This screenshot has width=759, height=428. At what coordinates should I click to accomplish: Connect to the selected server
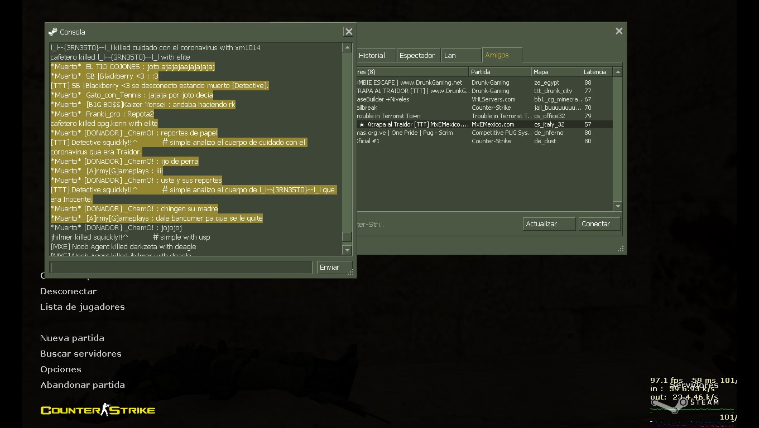[x=600, y=224]
